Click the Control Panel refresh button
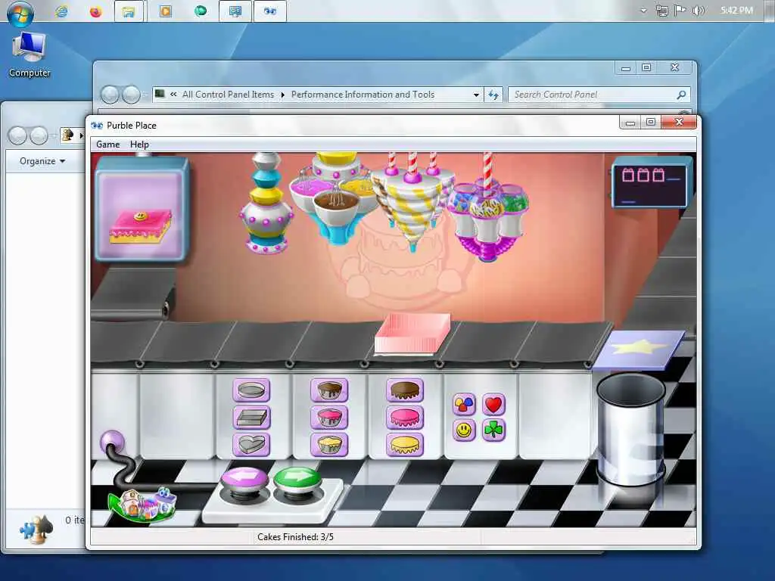This screenshot has height=581, width=775. pyautogui.click(x=493, y=95)
